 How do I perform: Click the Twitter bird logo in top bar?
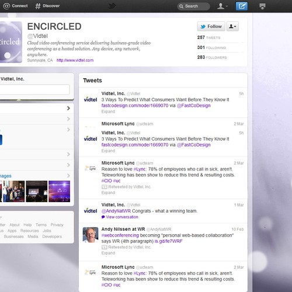(112, 6)
